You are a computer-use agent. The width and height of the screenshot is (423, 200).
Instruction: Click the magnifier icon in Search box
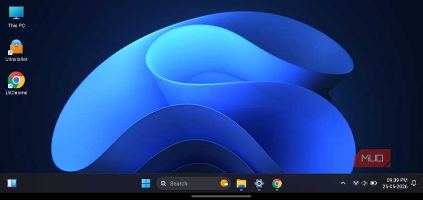point(163,183)
